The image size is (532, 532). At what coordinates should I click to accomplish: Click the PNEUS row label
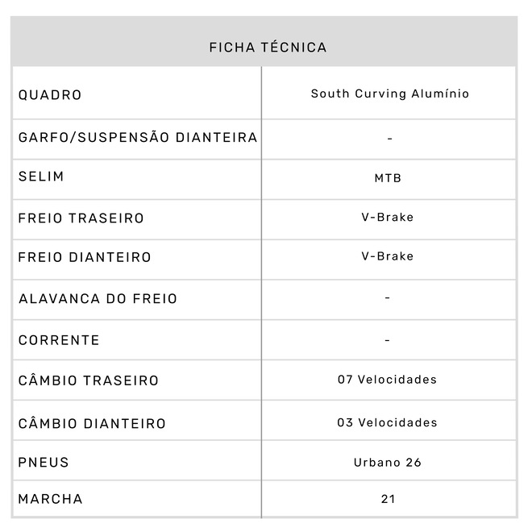click(44, 463)
